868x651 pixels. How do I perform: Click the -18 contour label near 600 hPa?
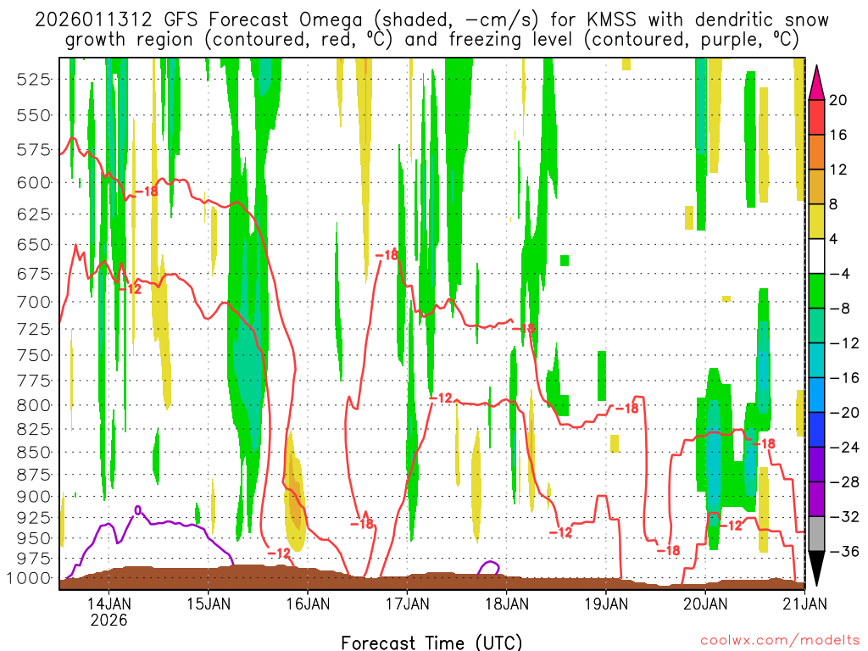pyautogui.click(x=147, y=192)
